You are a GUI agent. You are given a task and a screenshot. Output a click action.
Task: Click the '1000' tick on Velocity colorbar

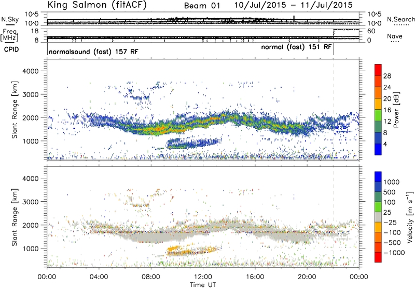coord(392,182)
